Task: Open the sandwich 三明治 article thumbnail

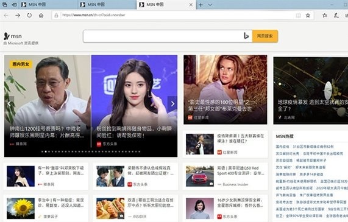Action: [x=110, y=209]
